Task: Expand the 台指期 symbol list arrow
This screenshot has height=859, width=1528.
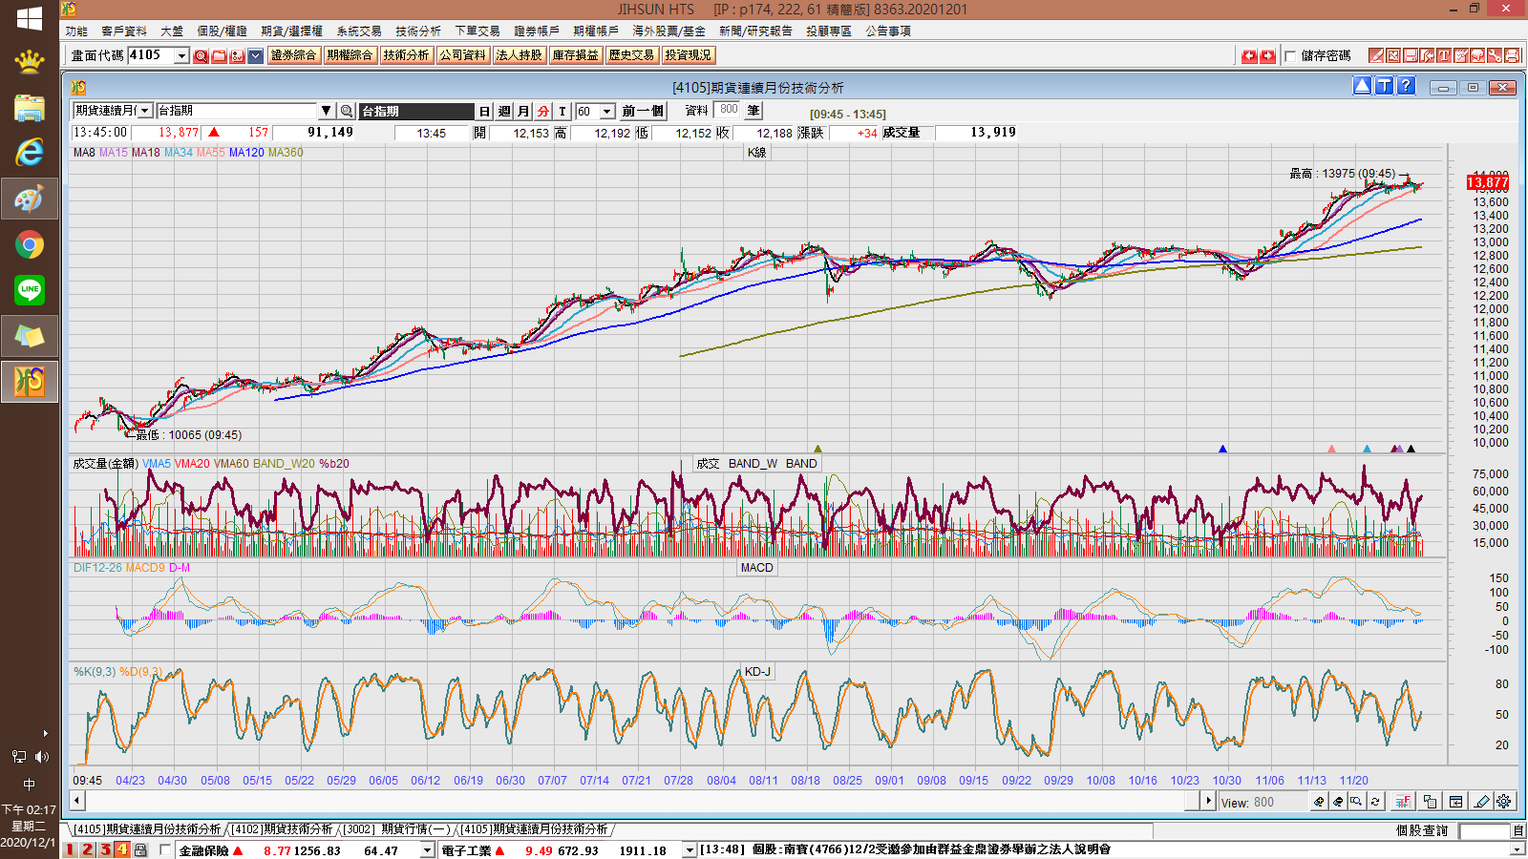Action: click(x=326, y=111)
